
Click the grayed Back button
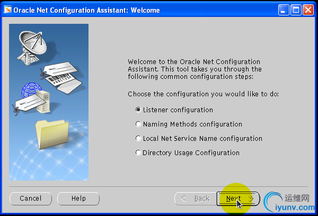coord(196,199)
